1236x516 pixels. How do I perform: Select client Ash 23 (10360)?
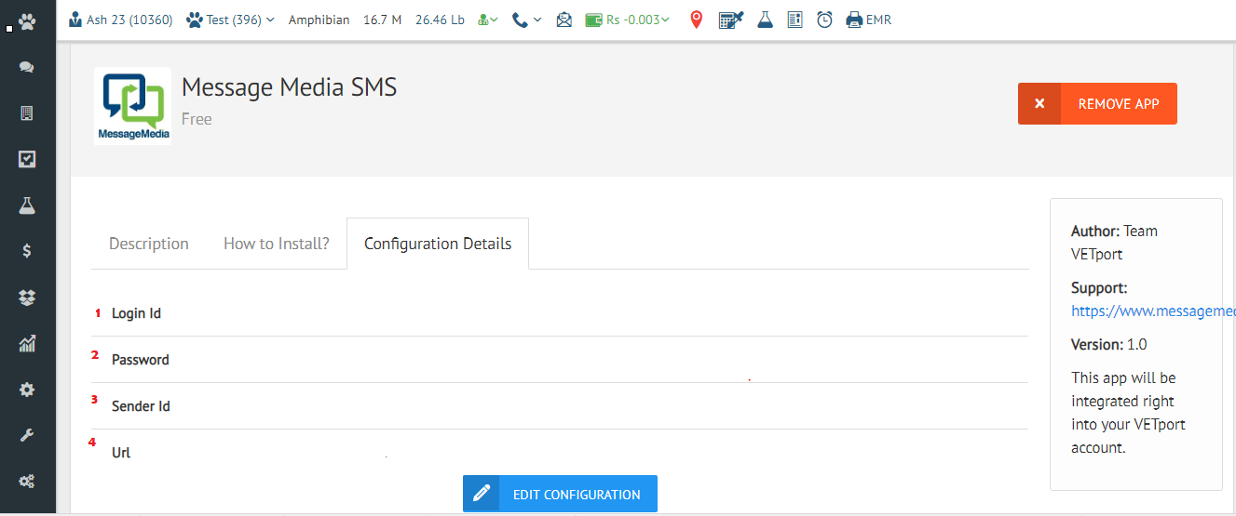(121, 20)
